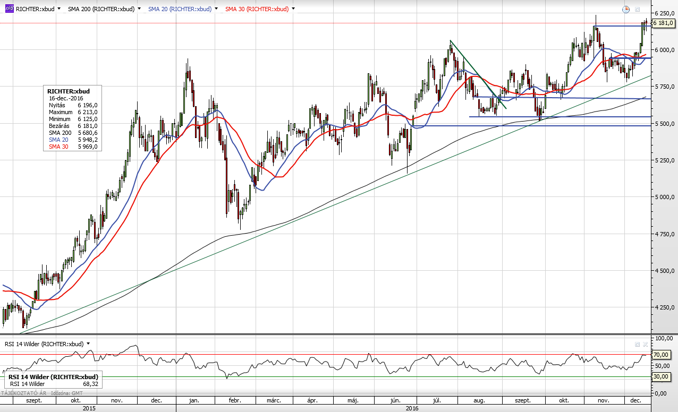Viewport: 678px width, 412px height.
Task: Click the 16-dec.-2016 date in data box
Action: (65, 99)
